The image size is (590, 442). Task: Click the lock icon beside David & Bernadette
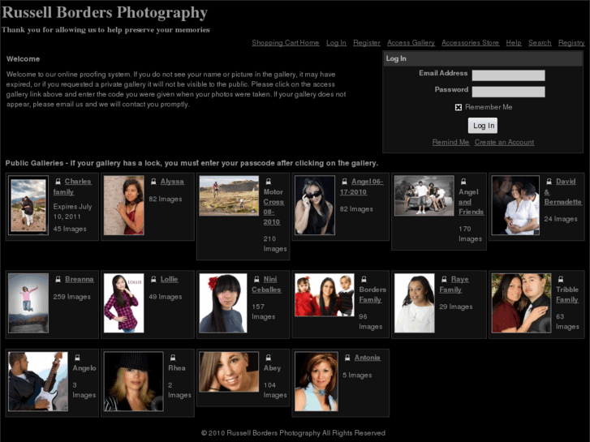(549, 182)
